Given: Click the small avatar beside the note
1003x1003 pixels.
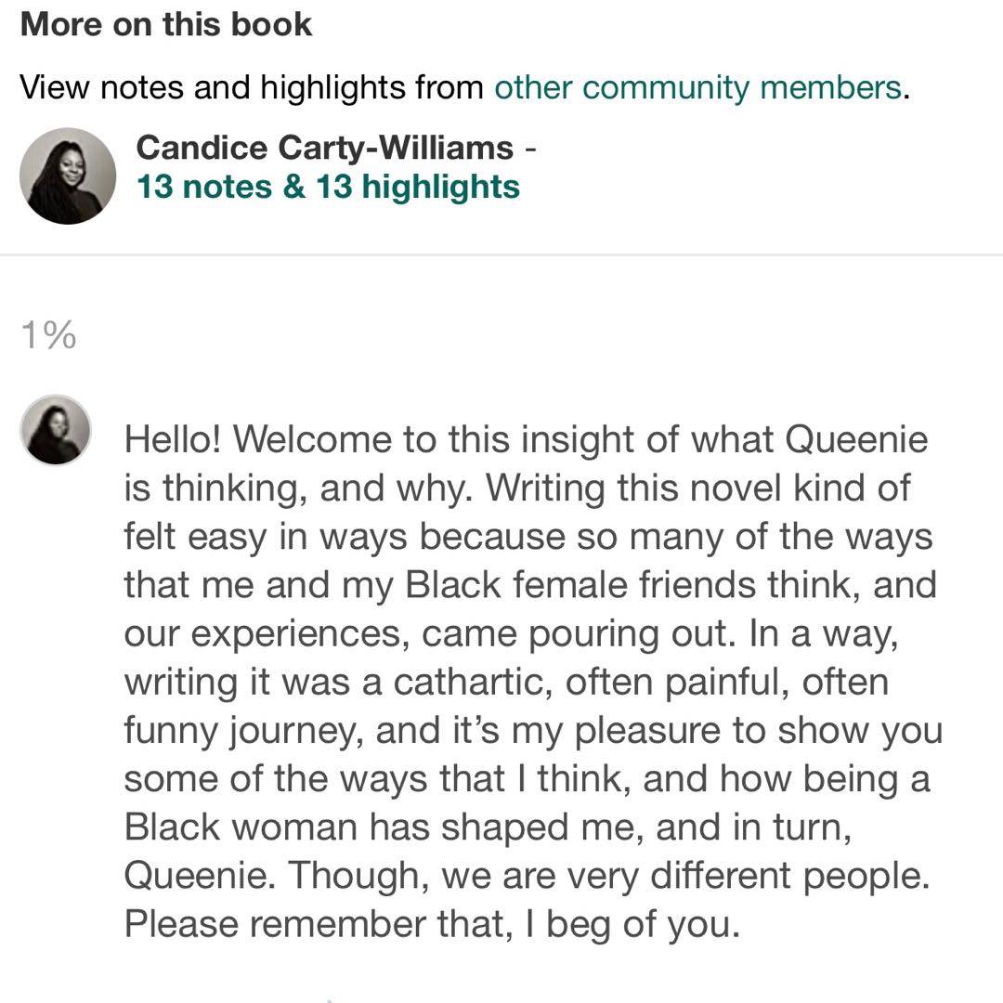Looking at the screenshot, I should tap(56, 429).
